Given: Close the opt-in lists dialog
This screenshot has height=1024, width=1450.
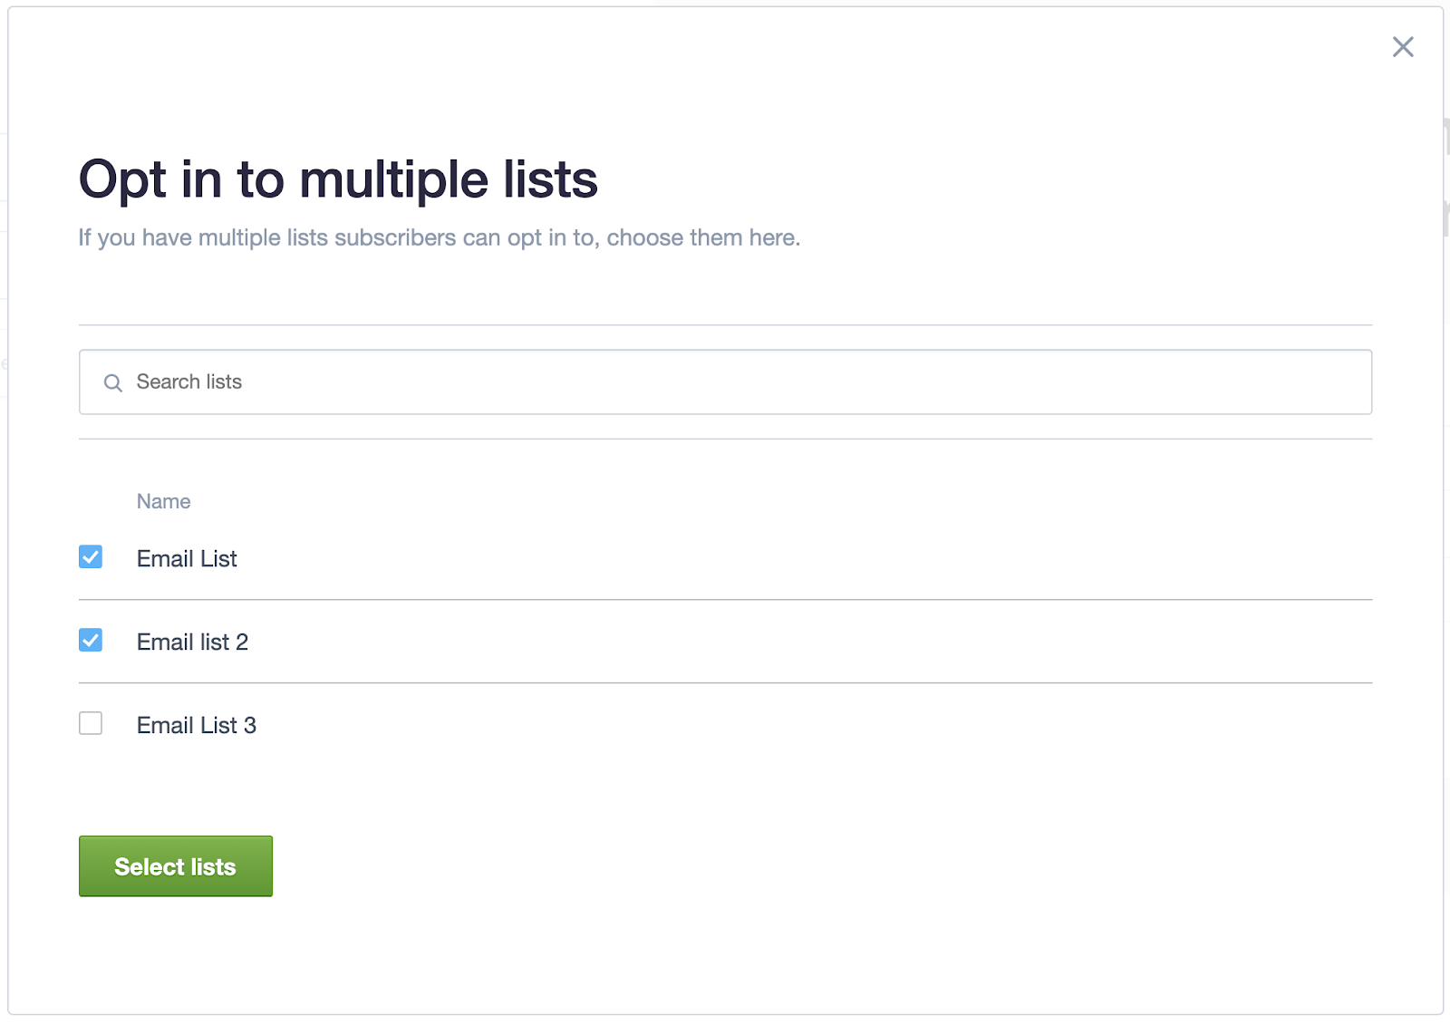Looking at the screenshot, I should click(x=1403, y=47).
